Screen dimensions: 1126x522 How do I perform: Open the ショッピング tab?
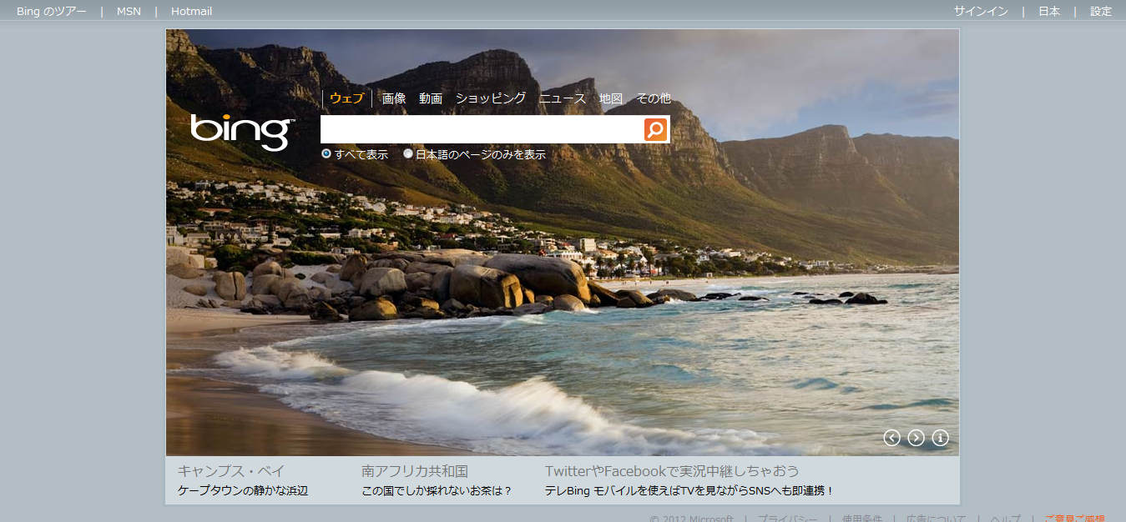[491, 98]
